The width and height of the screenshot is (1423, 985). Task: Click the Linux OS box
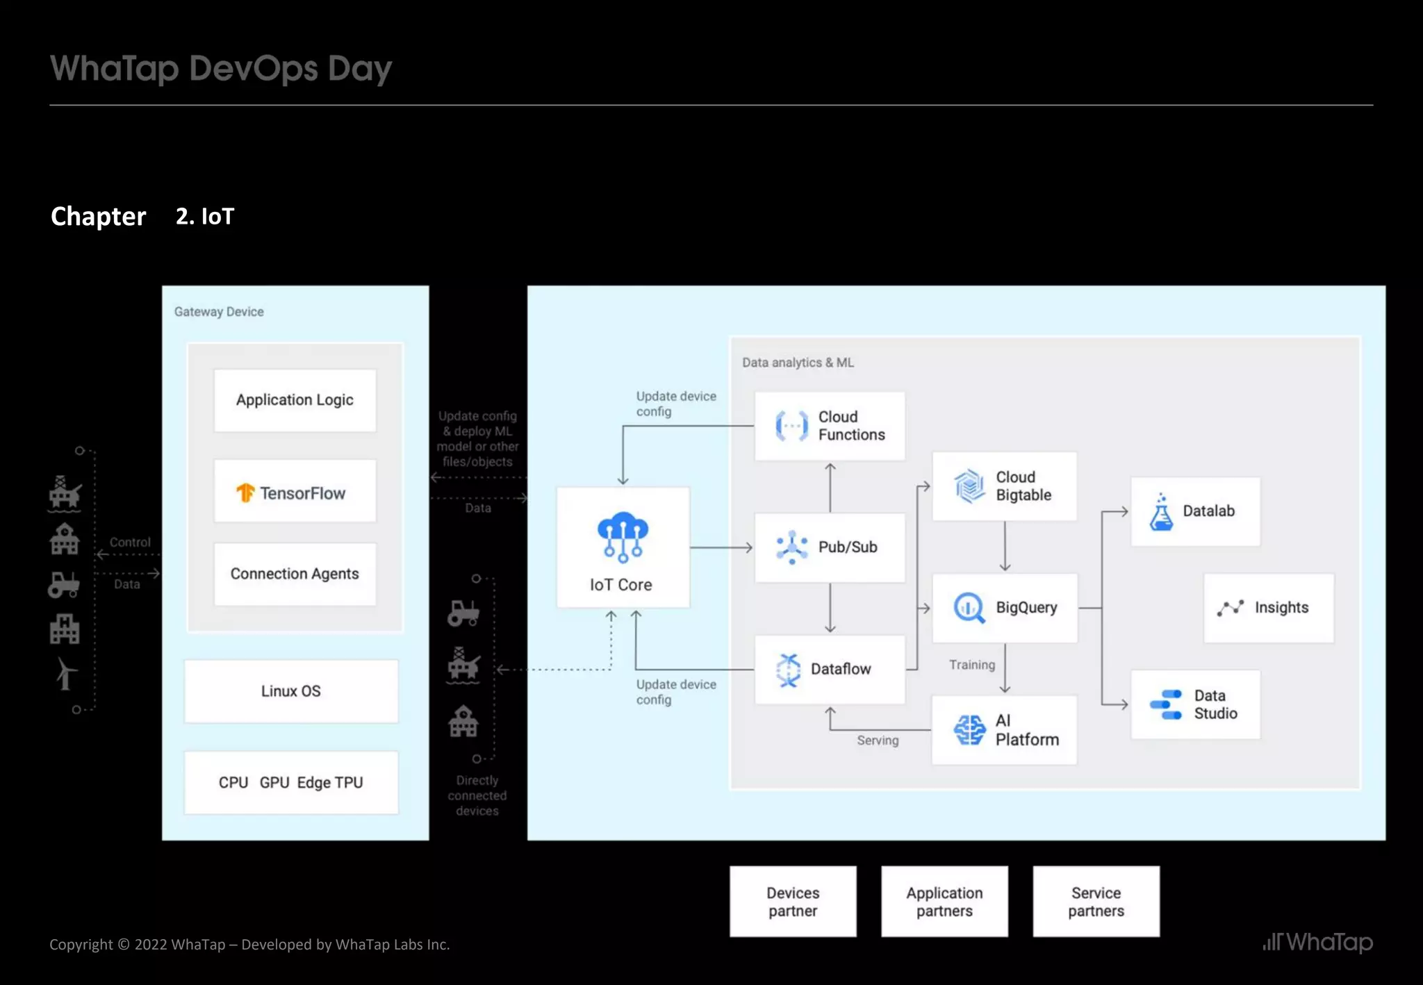pos(291,691)
